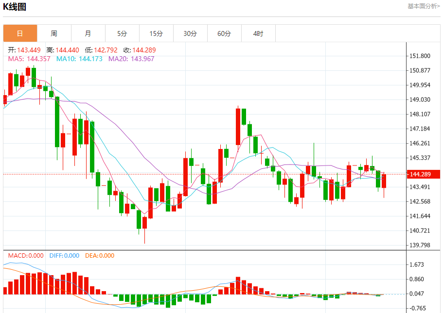Click the DEA value label

tap(100, 256)
